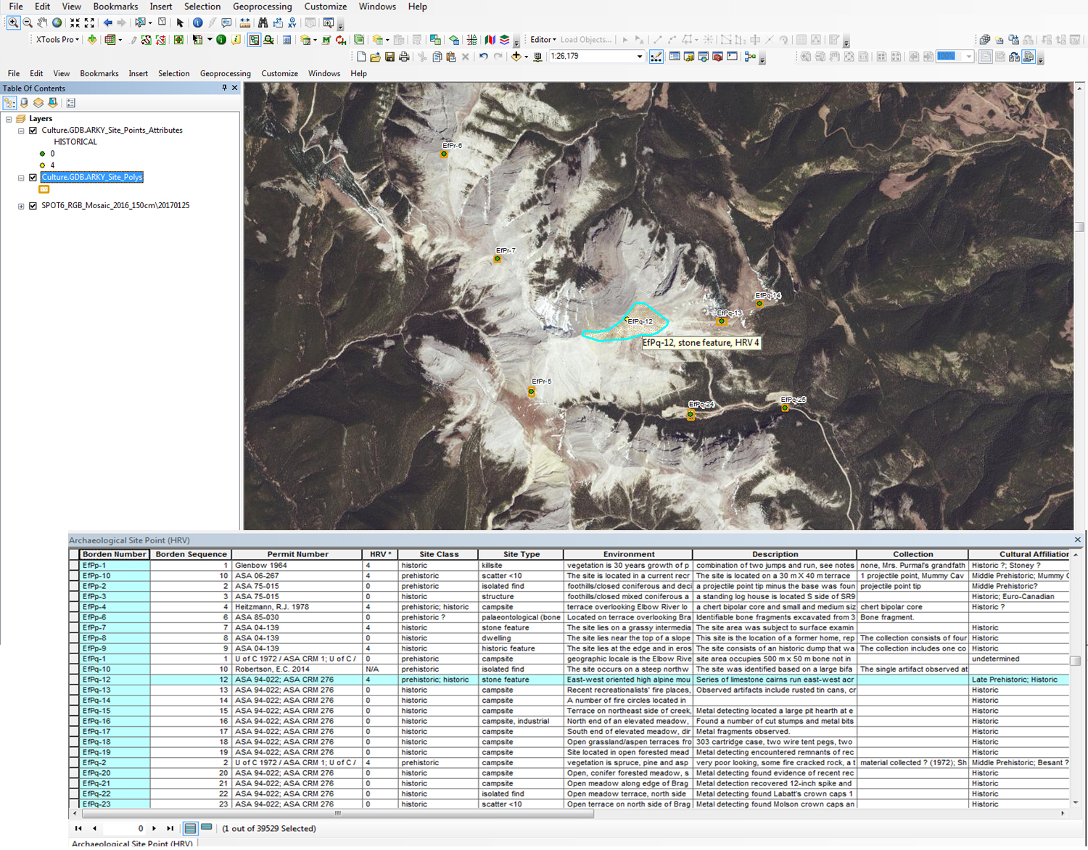Click the Undo arrow icon
The height and width of the screenshot is (850, 1088).
(x=483, y=57)
